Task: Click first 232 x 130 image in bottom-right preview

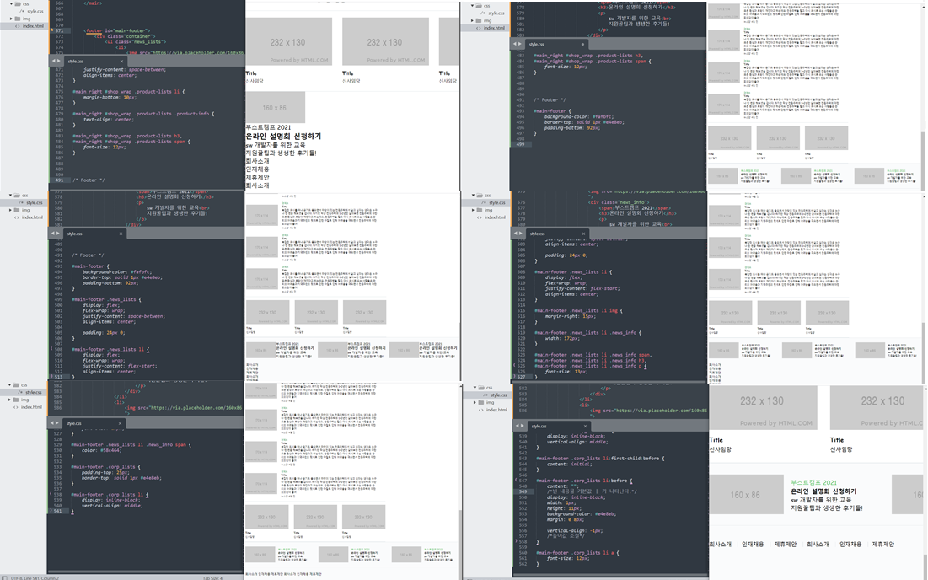Action: click(763, 408)
